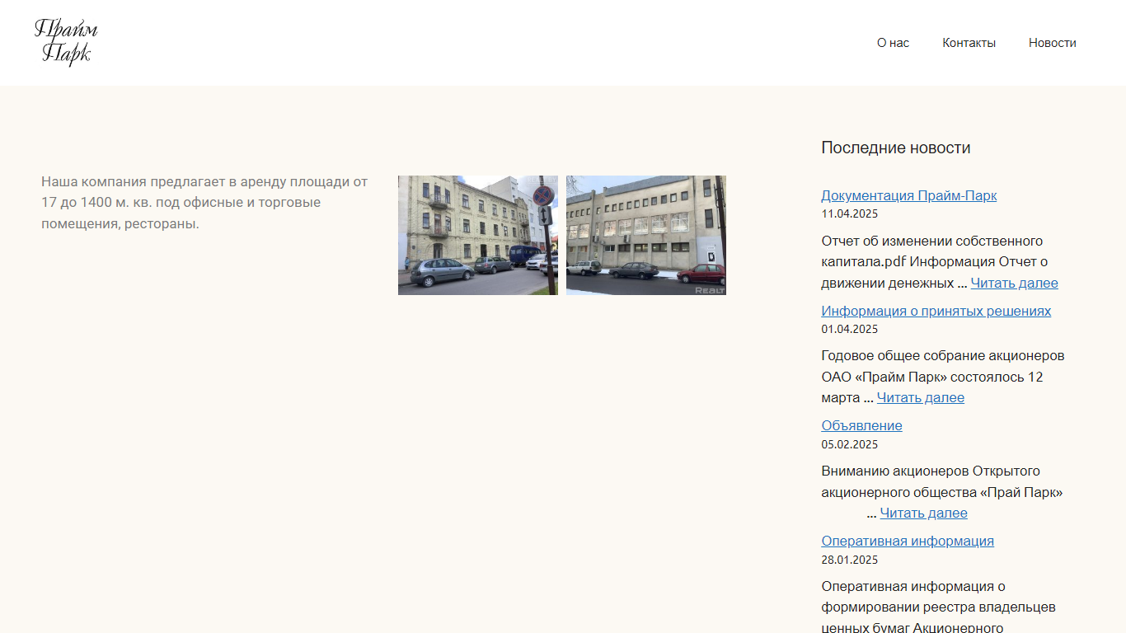Open the О нас menu item
Image resolution: width=1126 pixels, height=633 pixels.
tap(893, 43)
